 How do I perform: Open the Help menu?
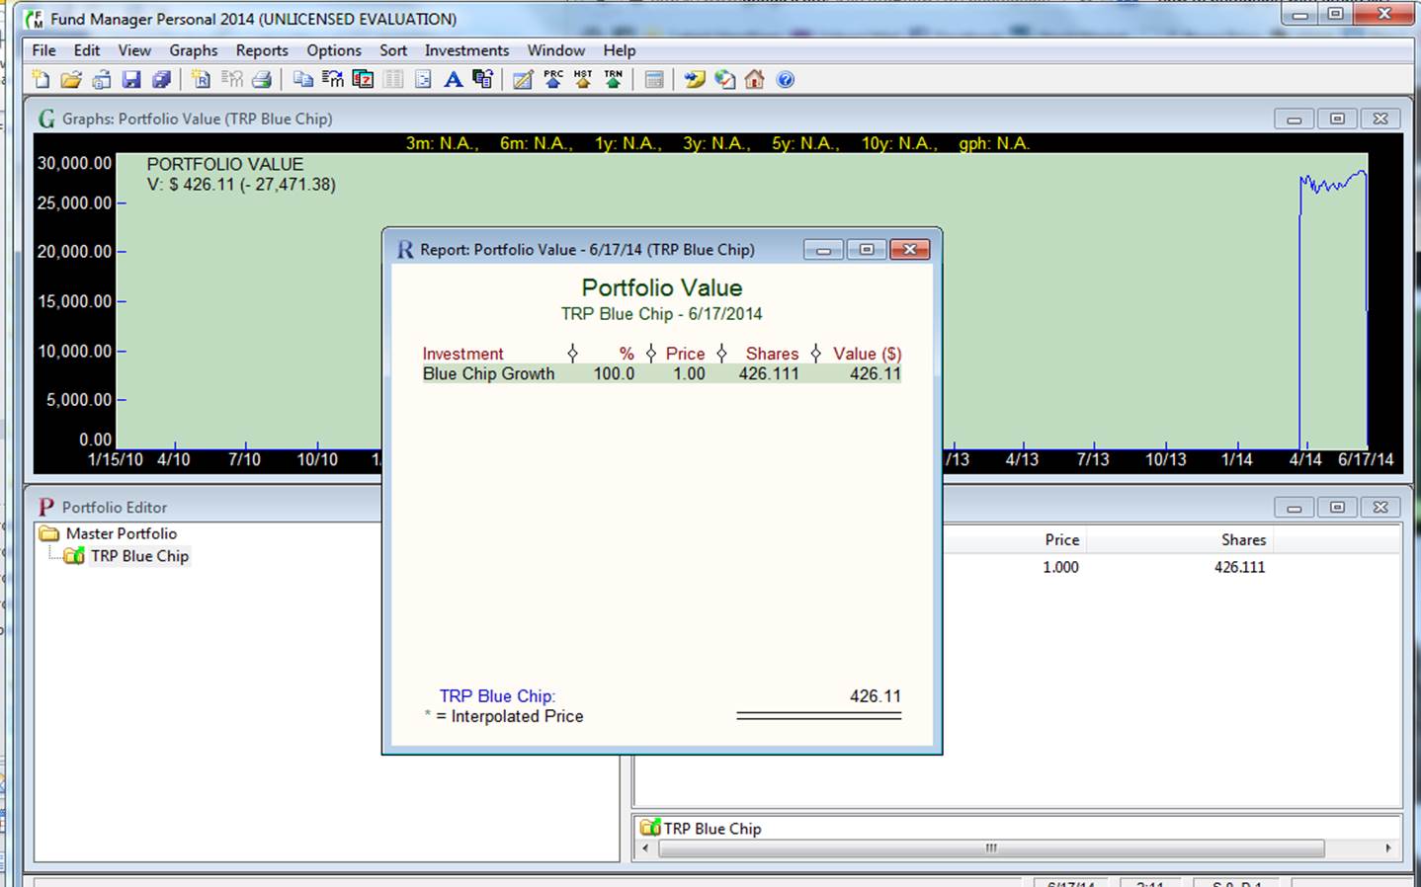pos(620,50)
